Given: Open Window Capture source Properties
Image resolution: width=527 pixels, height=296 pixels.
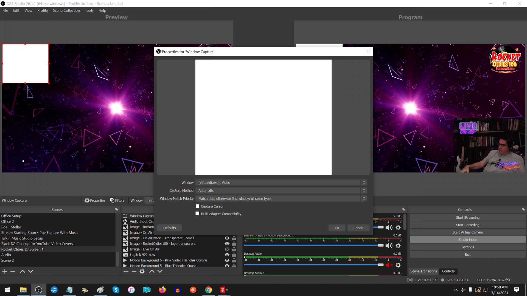Looking at the screenshot, I should (95, 200).
